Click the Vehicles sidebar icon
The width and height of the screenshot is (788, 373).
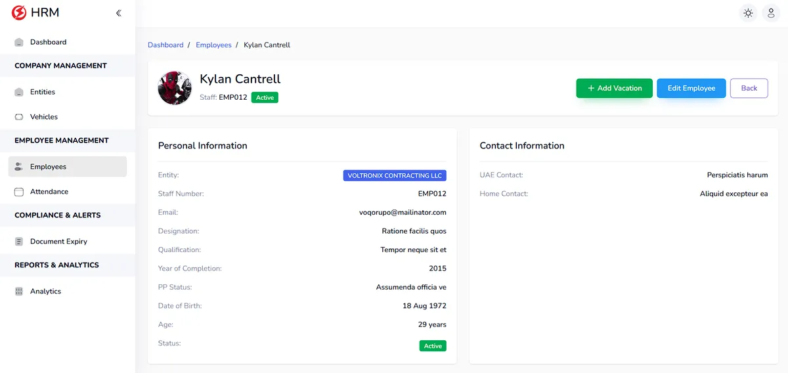coord(19,117)
